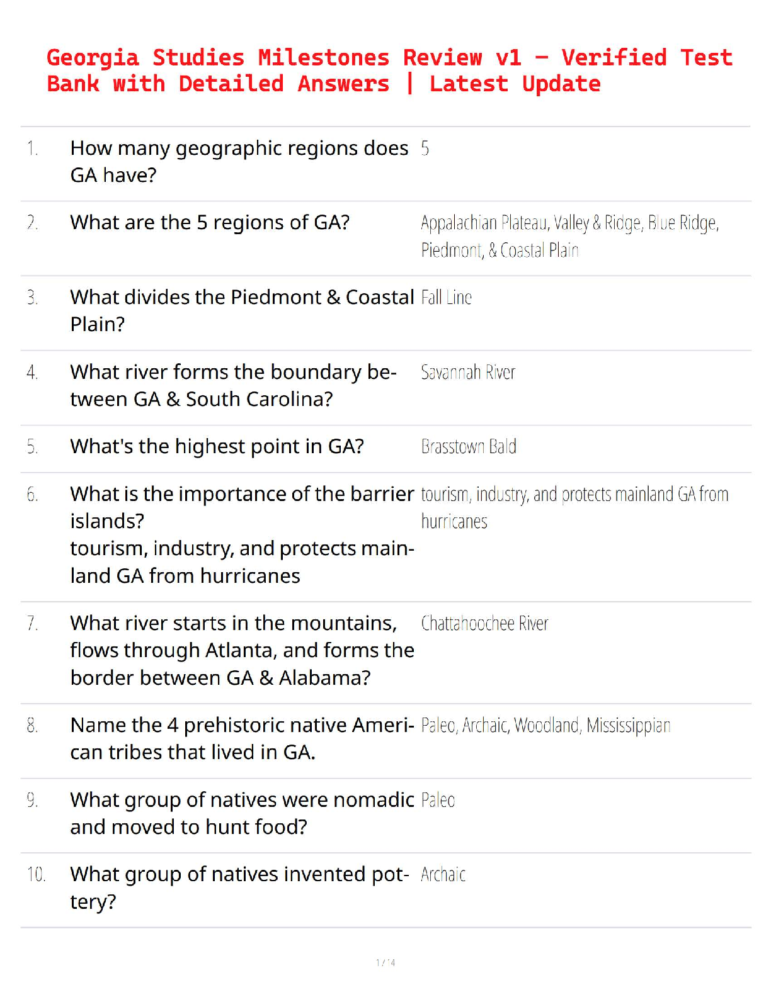The height and width of the screenshot is (997, 771).
Task: Click the "Chattahoochee River" answer
Action: click(484, 624)
